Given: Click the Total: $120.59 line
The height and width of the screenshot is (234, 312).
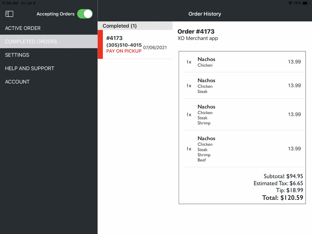Looking at the screenshot, I should 283,197.
